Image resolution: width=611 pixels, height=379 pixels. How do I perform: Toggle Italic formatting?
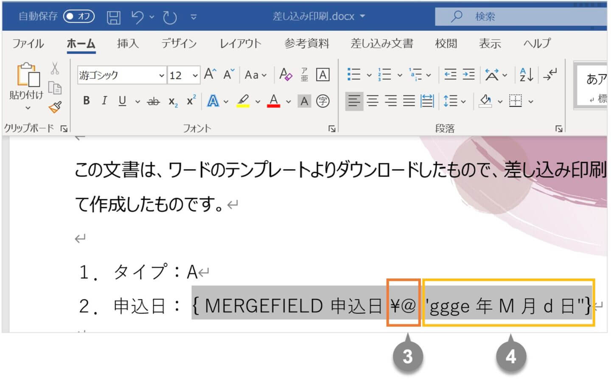104,101
